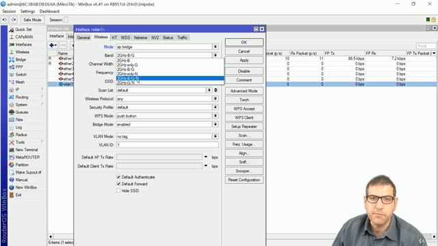Open Mesh in sidebar
This screenshot has height=246, width=438.
20,82
